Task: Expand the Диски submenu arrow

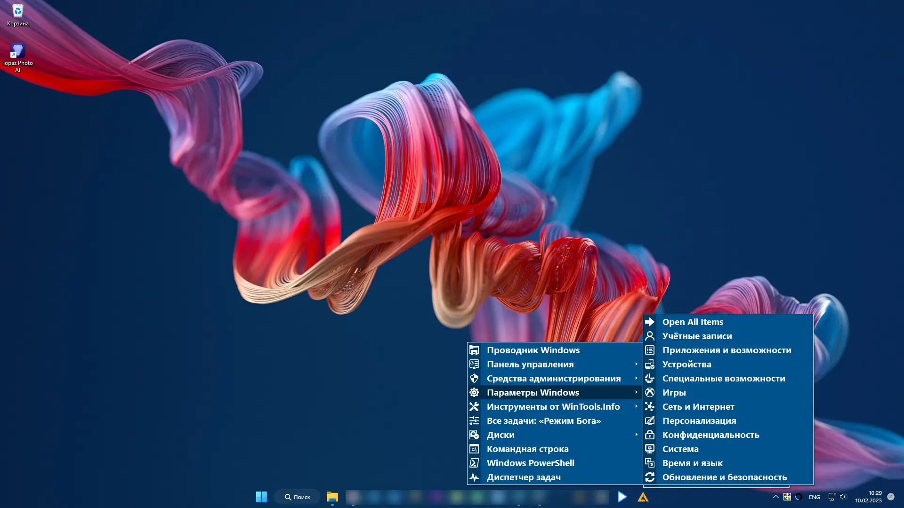Action: pyautogui.click(x=636, y=435)
